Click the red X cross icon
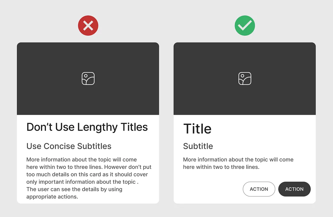This screenshot has width=333, height=217. (x=88, y=26)
